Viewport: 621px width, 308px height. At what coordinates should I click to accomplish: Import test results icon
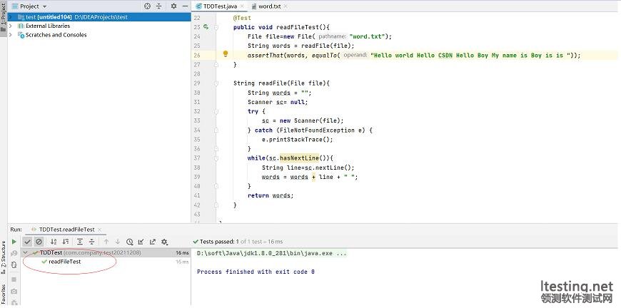tap(141, 242)
